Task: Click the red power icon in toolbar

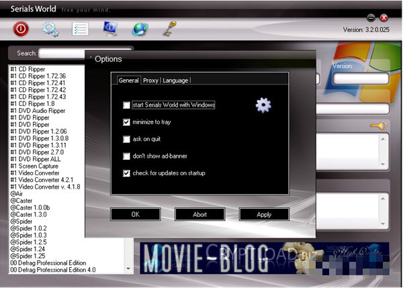Action: pyautogui.click(x=21, y=28)
